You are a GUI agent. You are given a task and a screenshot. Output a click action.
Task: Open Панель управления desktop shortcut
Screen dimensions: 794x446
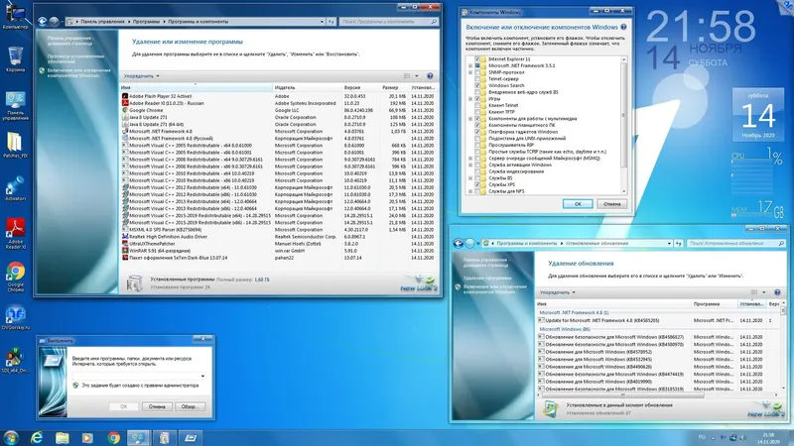[x=15, y=106]
